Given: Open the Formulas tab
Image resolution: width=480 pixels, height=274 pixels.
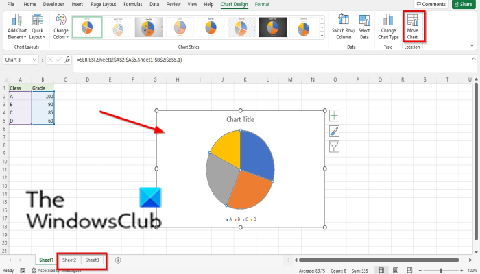Looking at the screenshot, I should (x=133, y=4).
